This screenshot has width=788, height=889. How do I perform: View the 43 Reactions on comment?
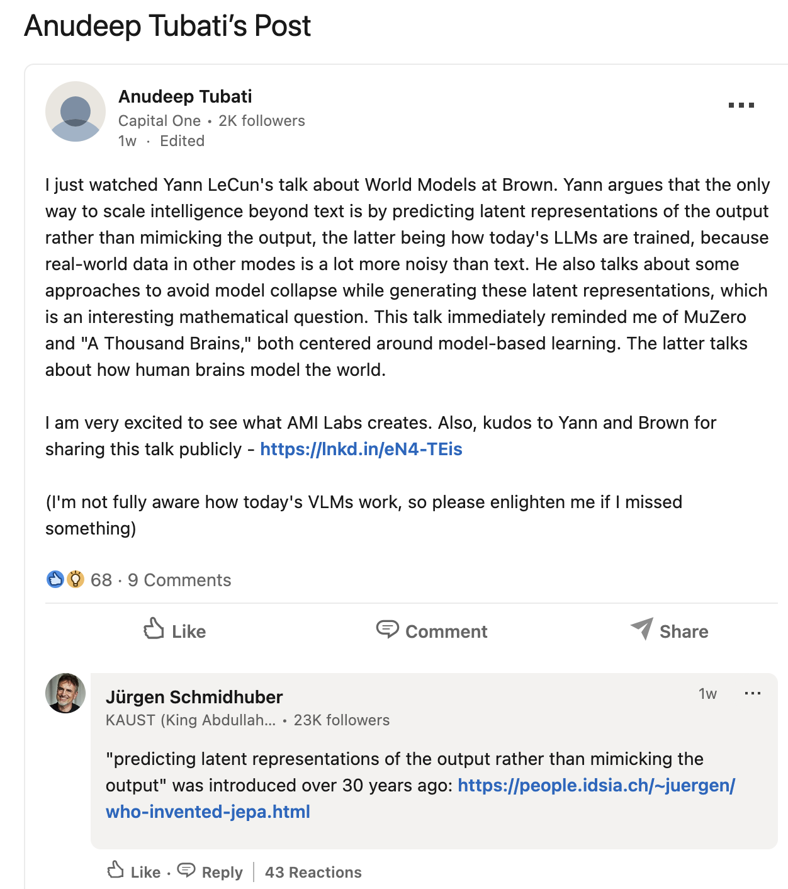coord(313,872)
